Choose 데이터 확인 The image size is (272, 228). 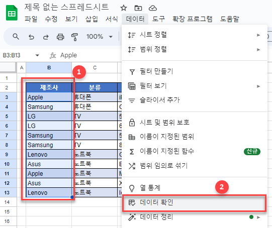[x=194, y=202]
